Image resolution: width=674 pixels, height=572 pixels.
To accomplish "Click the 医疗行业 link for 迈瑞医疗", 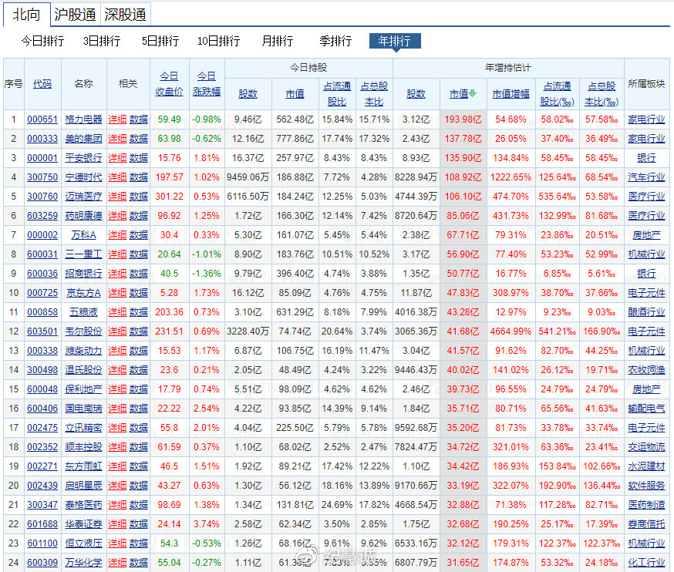I will tap(646, 197).
